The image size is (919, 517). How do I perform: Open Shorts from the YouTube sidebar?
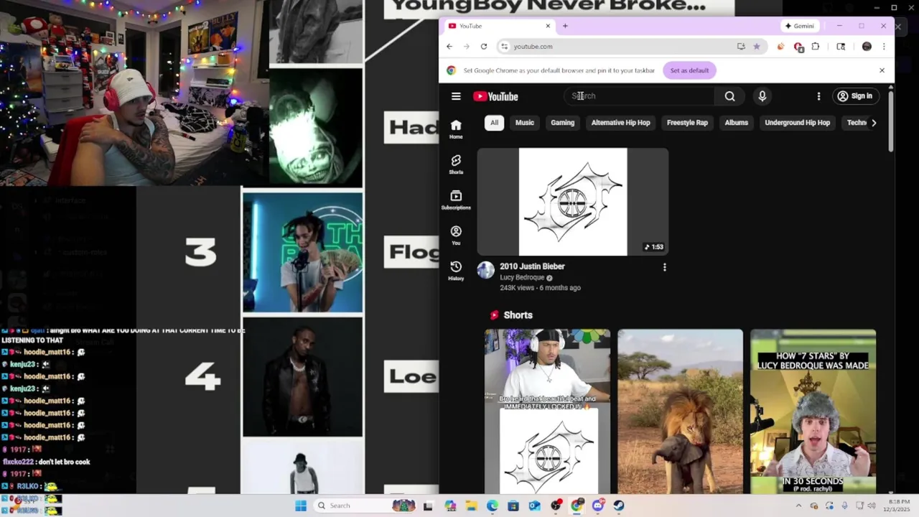tap(456, 164)
